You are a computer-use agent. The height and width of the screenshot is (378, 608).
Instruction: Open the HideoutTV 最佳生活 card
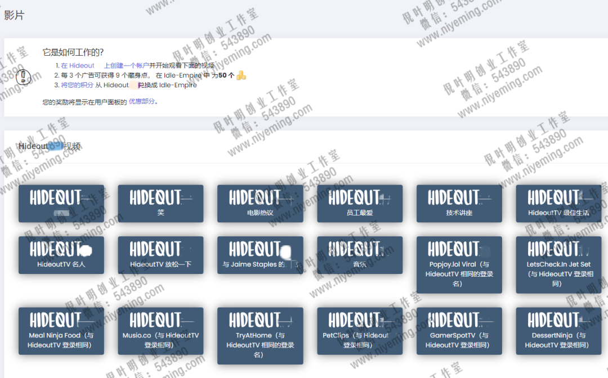tap(559, 203)
